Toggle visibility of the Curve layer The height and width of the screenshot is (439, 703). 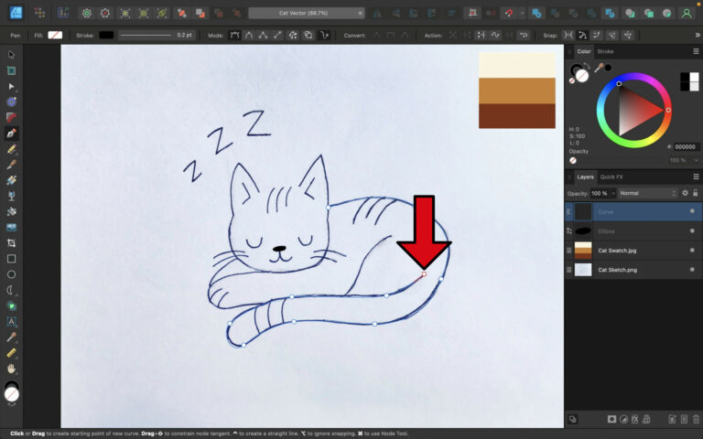(x=692, y=211)
